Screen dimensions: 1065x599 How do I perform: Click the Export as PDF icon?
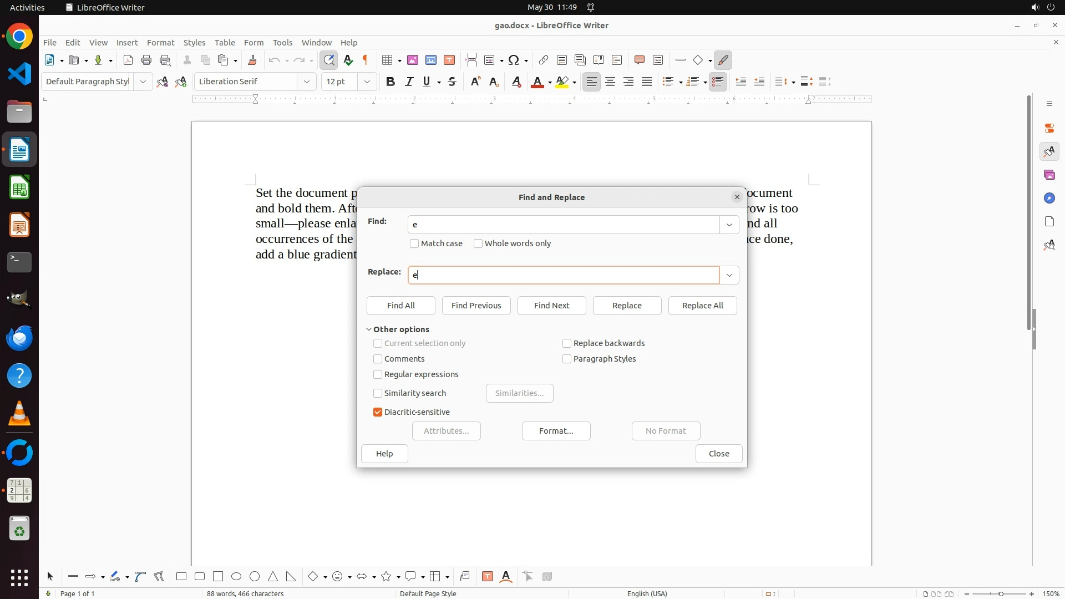pos(128,60)
